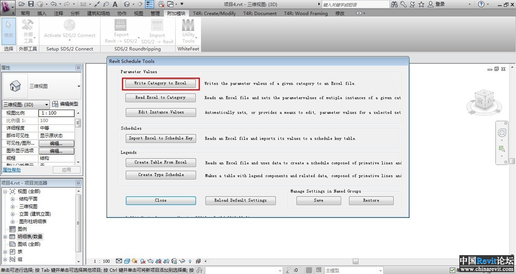This screenshot has height=274, width=516.
Task: Click the Save floppy disk icon
Action: (x=31, y=4)
